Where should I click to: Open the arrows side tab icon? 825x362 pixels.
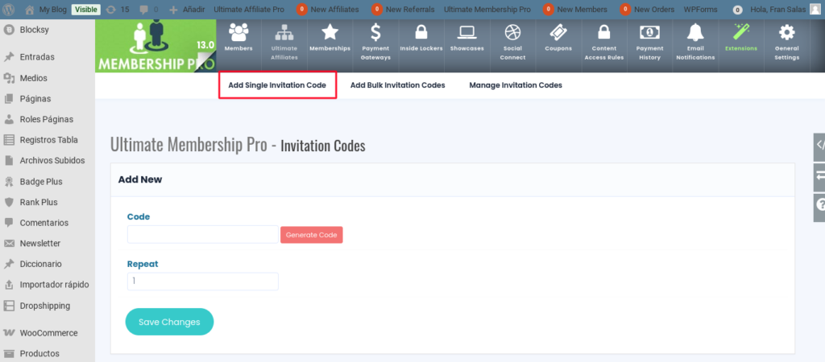819,176
